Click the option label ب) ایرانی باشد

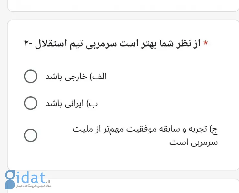[71, 104]
